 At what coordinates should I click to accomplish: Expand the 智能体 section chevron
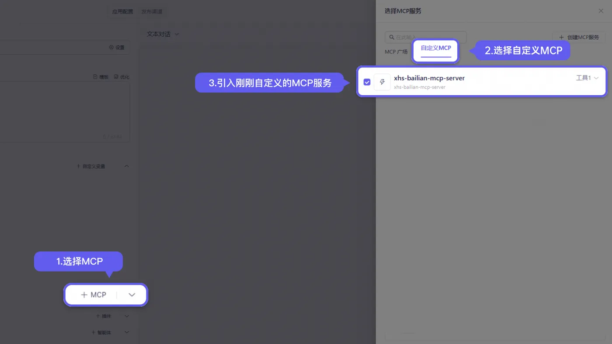pyautogui.click(x=127, y=332)
